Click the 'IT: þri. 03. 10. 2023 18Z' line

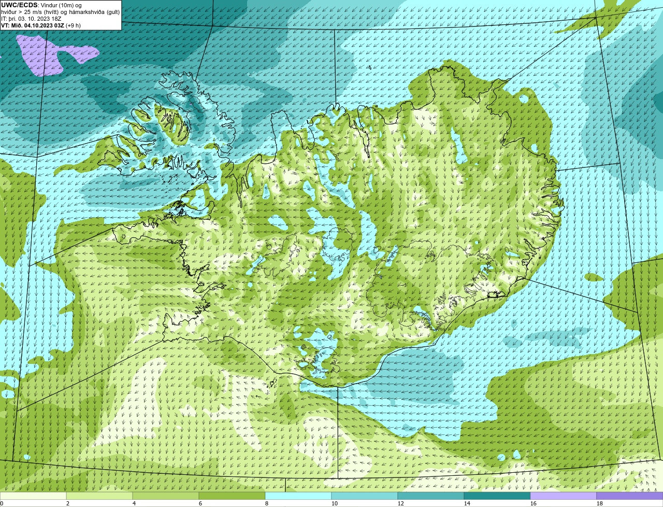click(x=31, y=19)
